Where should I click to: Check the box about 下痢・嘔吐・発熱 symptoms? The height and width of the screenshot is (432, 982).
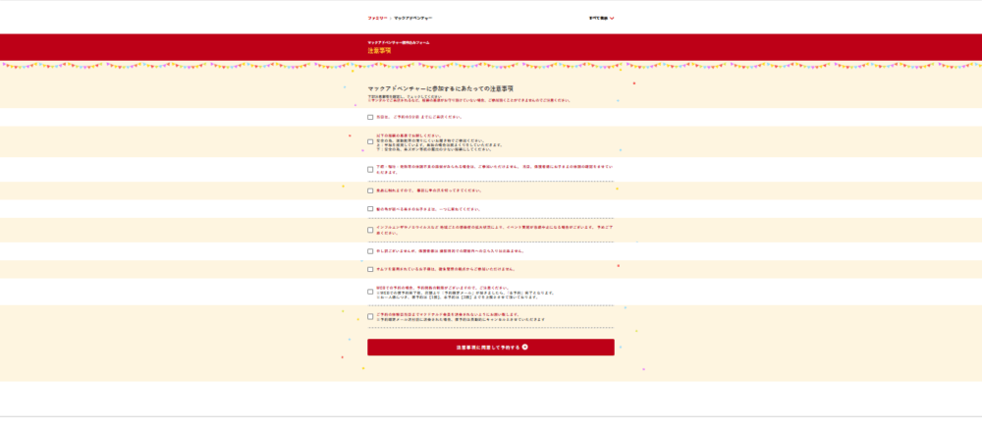pyautogui.click(x=370, y=169)
